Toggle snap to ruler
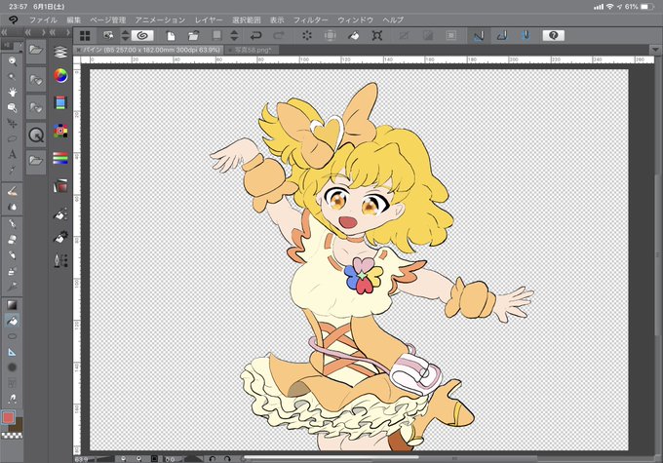Viewport: 663px width, 463px height. [x=478, y=36]
